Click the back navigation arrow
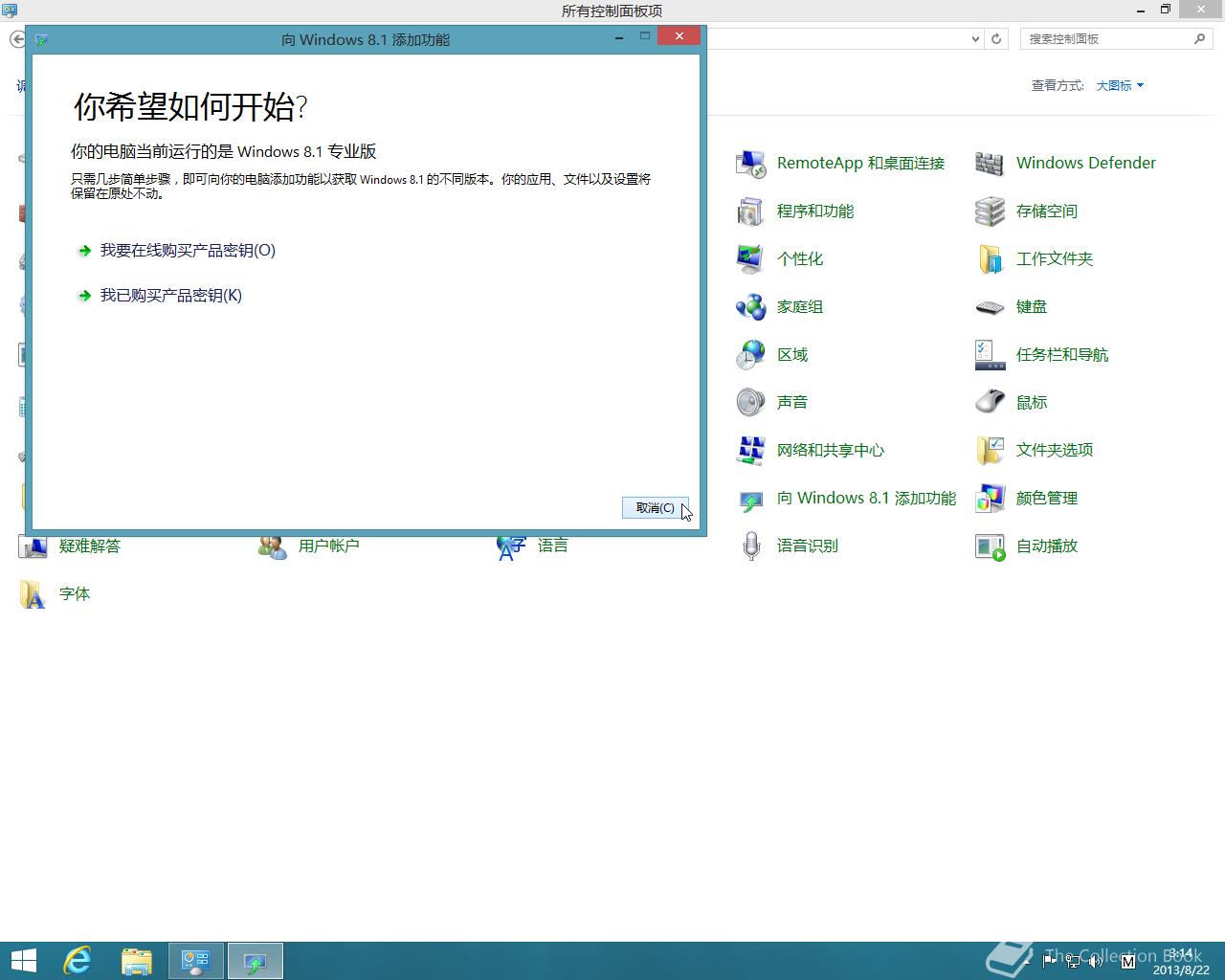The width and height of the screenshot is (1225, 980). coord(17,39)
